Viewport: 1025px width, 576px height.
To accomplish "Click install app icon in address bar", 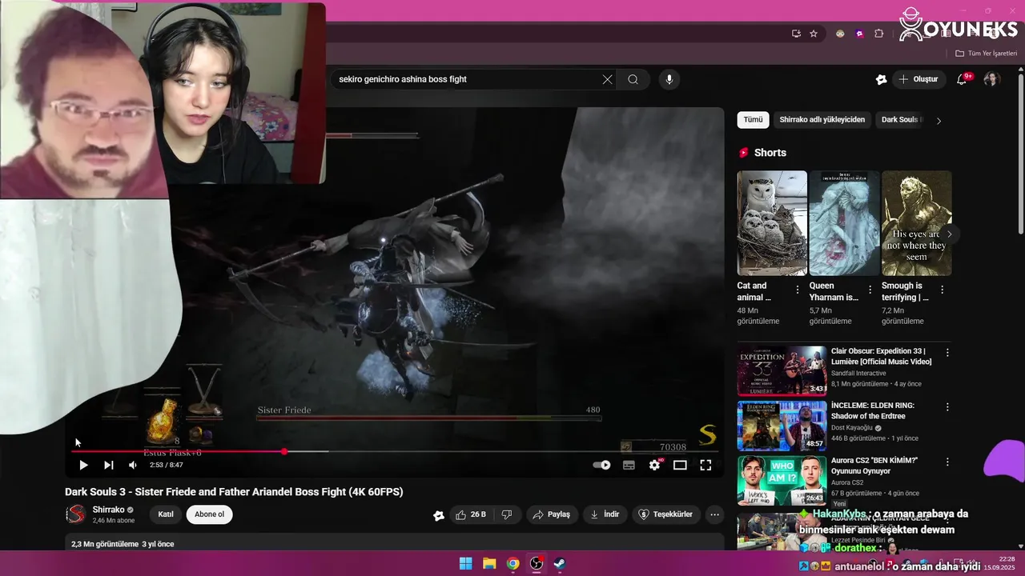I will [x=796, y=34].
